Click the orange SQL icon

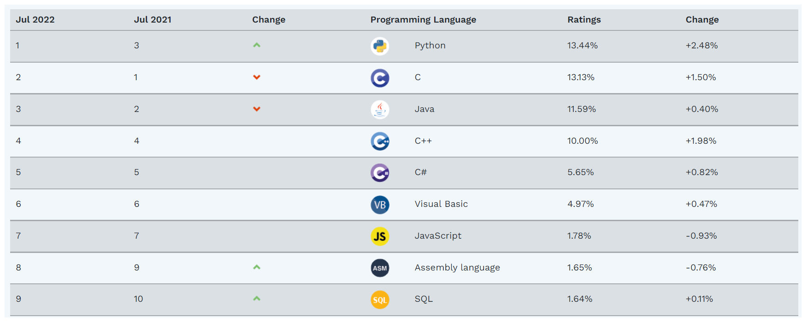coord(380,300)
